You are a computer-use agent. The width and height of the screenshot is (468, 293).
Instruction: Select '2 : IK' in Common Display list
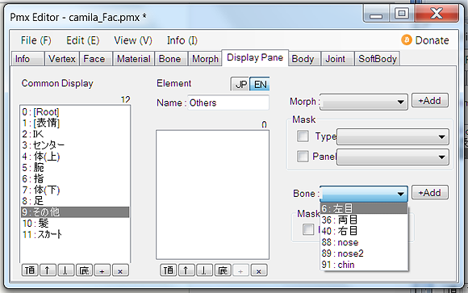(x=75, y=134)
